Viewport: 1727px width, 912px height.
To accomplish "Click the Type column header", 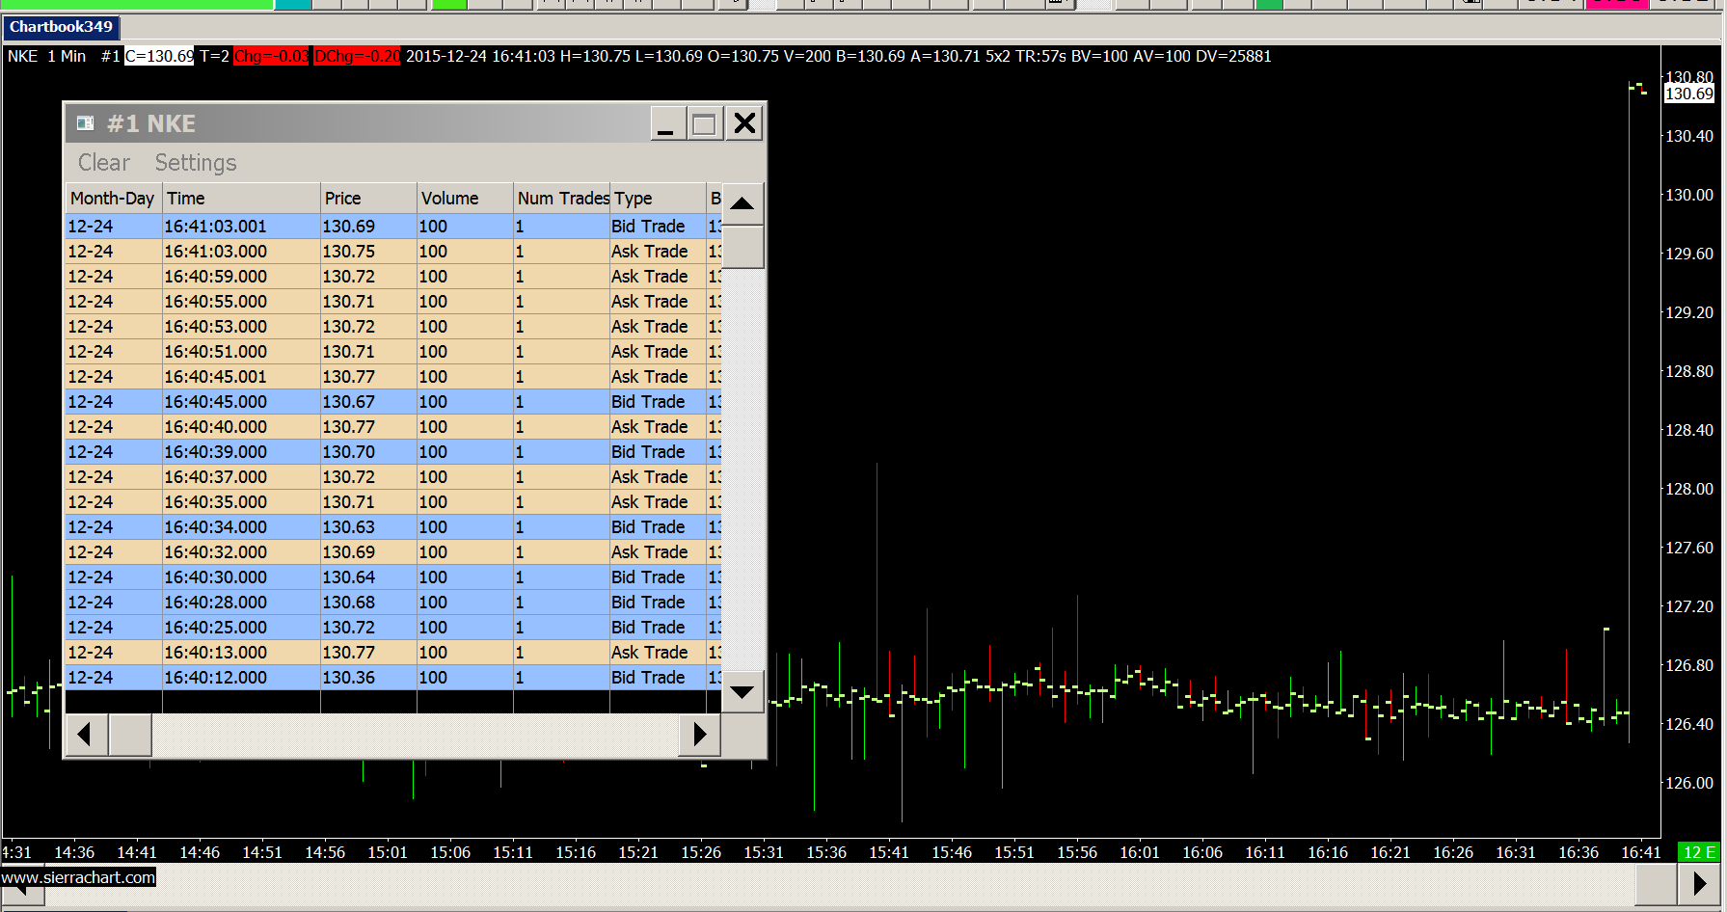I will pyautogui.click(x=658, y=198).
